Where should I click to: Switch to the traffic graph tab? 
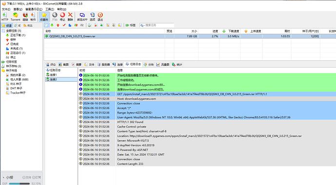(163, 64)
